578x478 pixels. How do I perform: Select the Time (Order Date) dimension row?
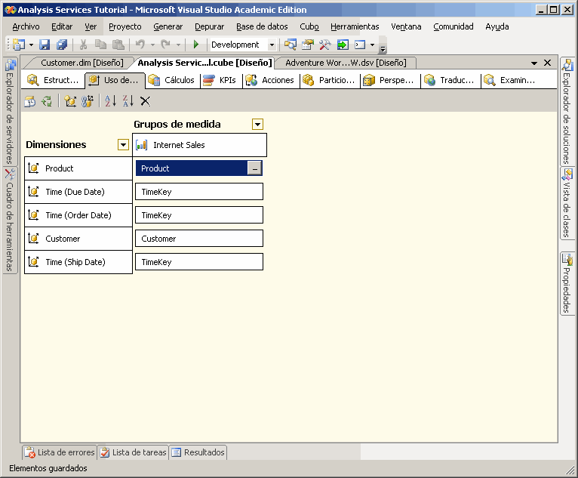[x=78, y=215]
